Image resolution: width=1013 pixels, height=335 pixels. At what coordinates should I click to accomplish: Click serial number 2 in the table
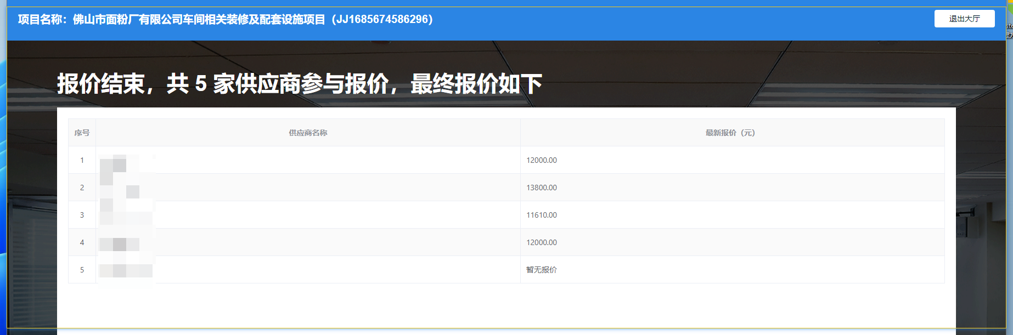(82, 188)
